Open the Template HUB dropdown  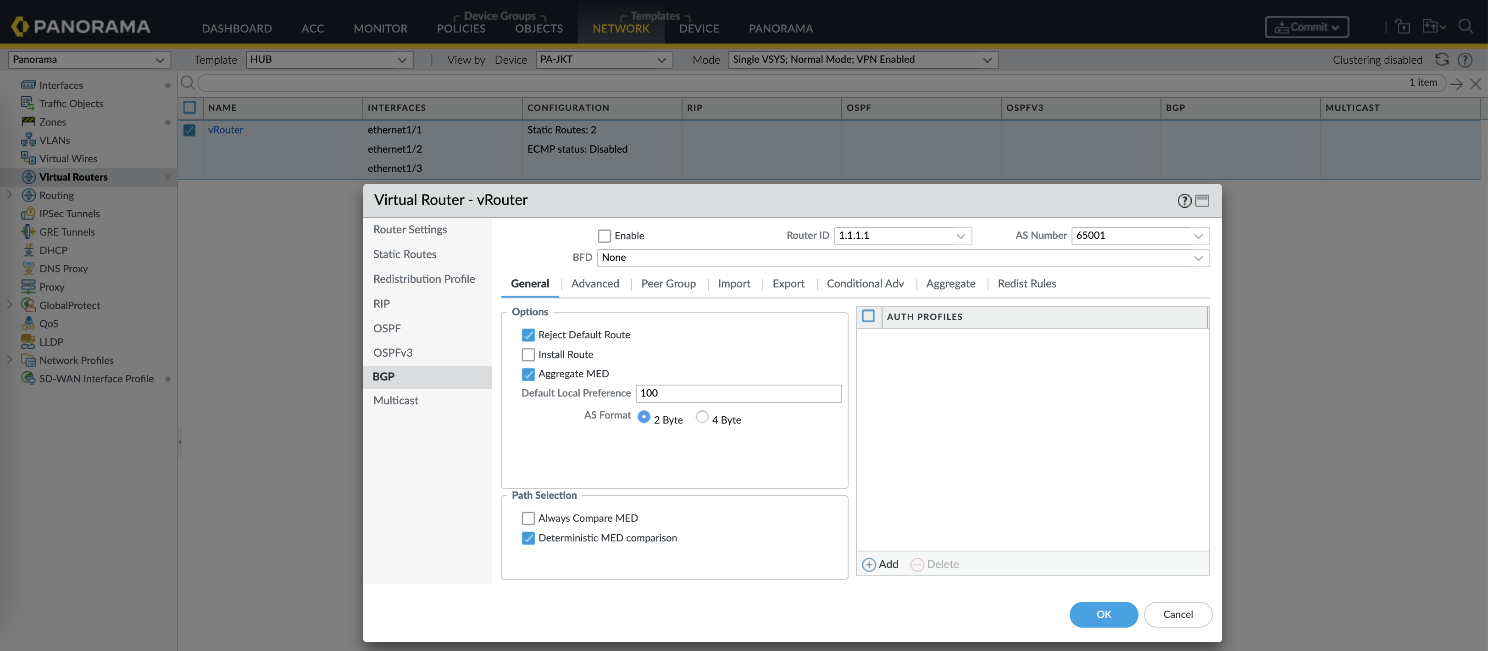point(329,60)
